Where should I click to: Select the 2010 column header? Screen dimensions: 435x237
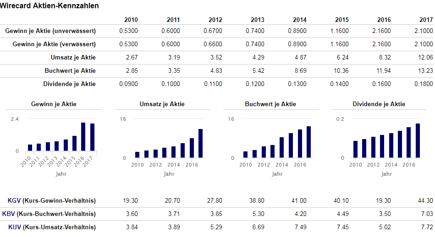pos(131,20)
